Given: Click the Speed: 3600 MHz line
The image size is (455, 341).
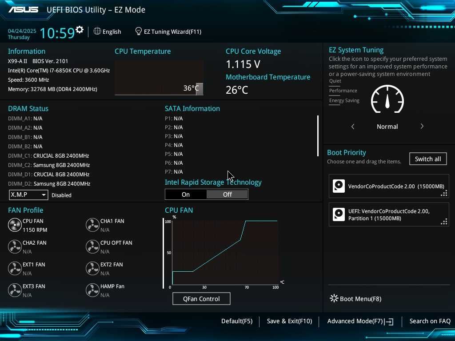Looking at the screenshot, I should point(28,80).
